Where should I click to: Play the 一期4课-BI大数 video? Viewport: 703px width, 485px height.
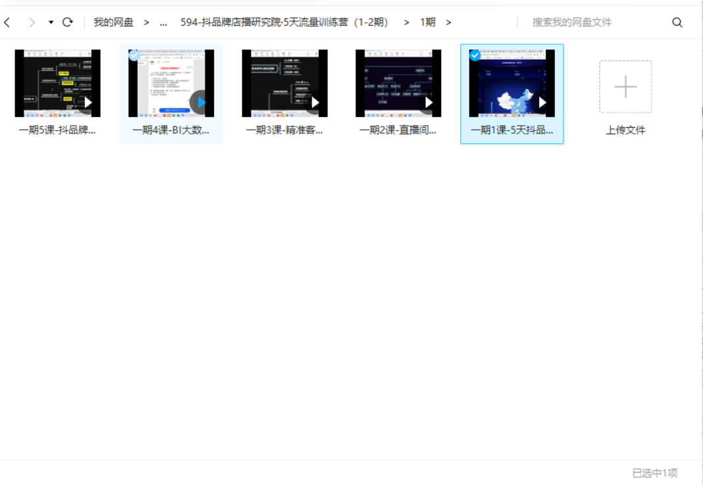[x=201, y=103]
